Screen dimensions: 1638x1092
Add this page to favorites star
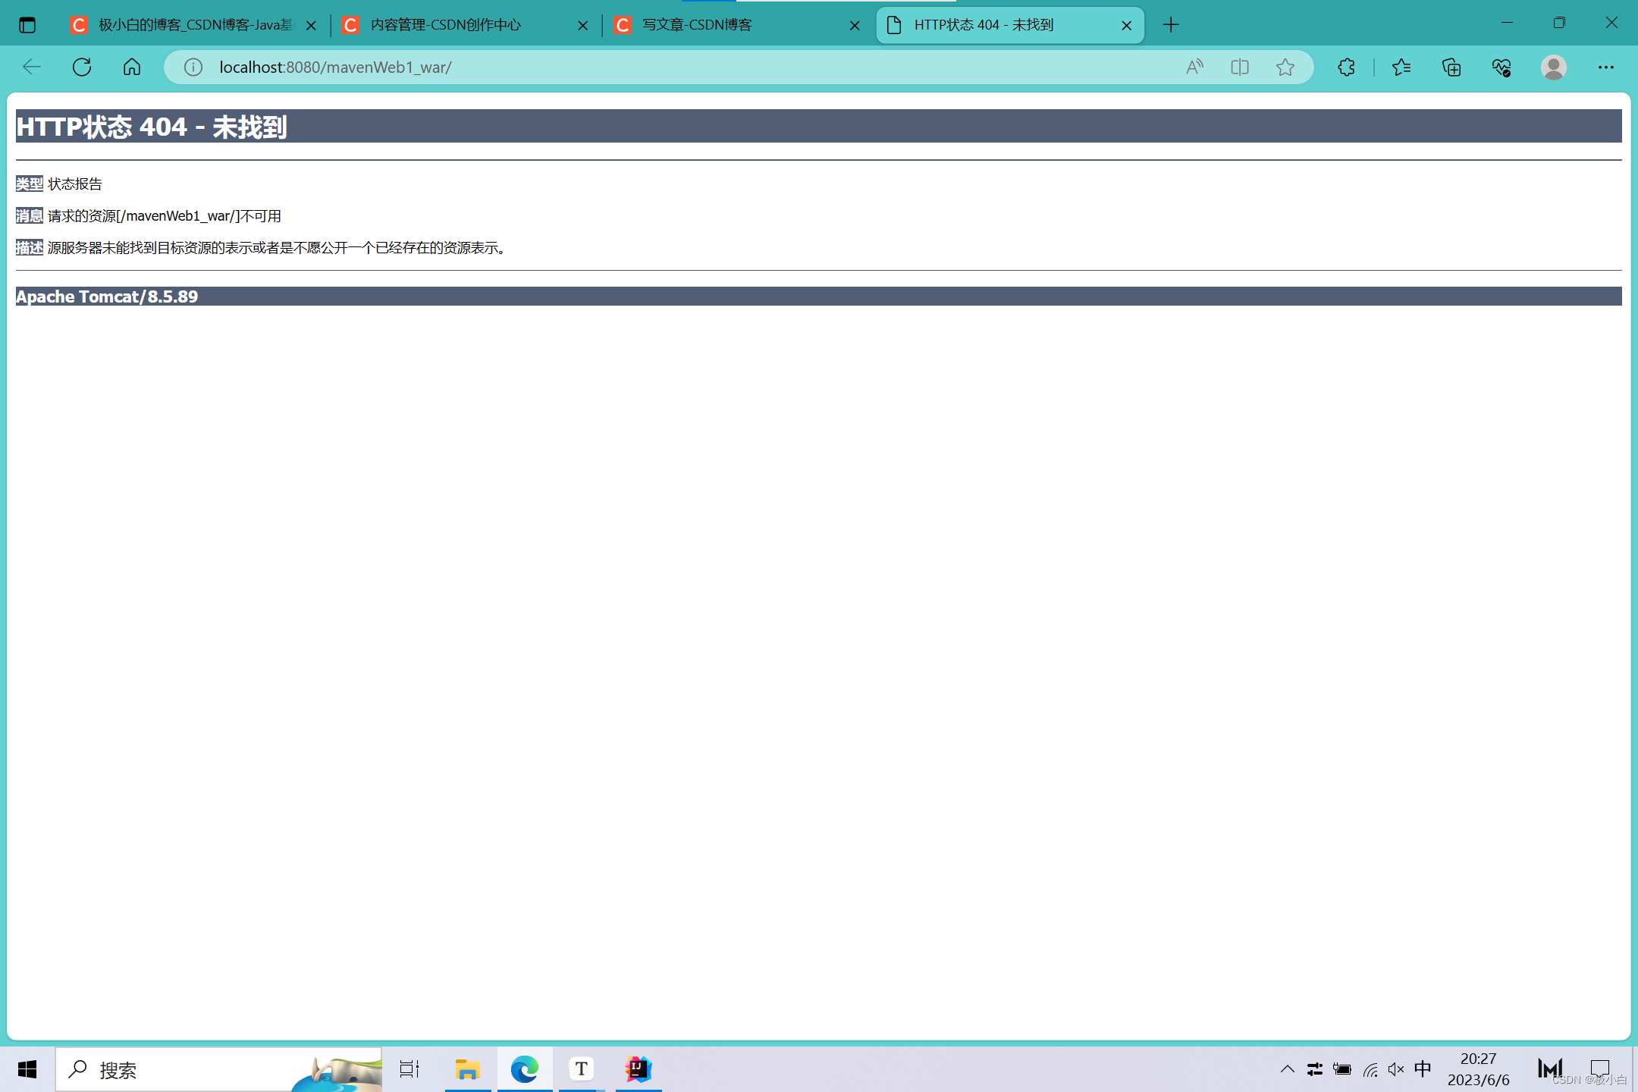pyautogui.click(x=1285, y=67)
